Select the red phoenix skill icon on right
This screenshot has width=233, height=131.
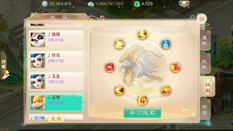pos(175,67)
